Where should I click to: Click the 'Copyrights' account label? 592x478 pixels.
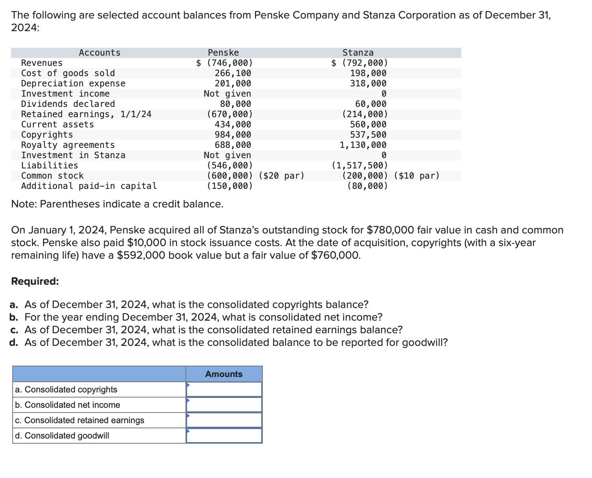(x=47, y=134)
